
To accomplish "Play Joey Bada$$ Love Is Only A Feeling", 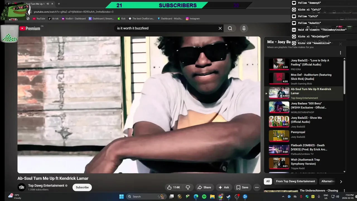I will [x=303, y=64].
